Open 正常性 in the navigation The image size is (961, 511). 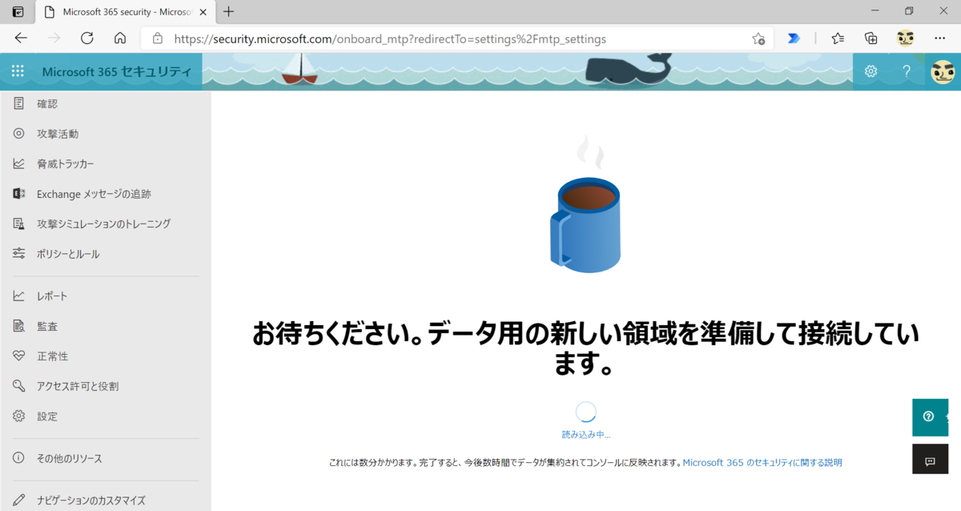pos(52,356)
